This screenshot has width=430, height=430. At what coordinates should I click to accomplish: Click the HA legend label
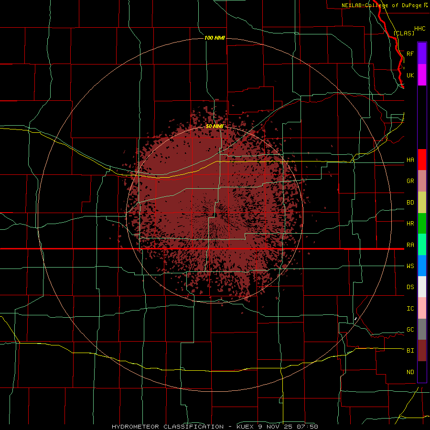point(410,160)
